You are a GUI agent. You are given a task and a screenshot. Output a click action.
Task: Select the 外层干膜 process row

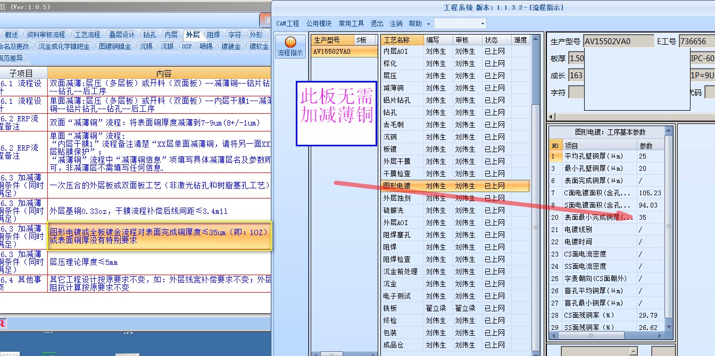pos(455,161)
